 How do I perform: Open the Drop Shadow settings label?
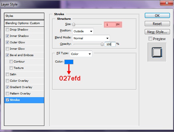click(19, 29)
